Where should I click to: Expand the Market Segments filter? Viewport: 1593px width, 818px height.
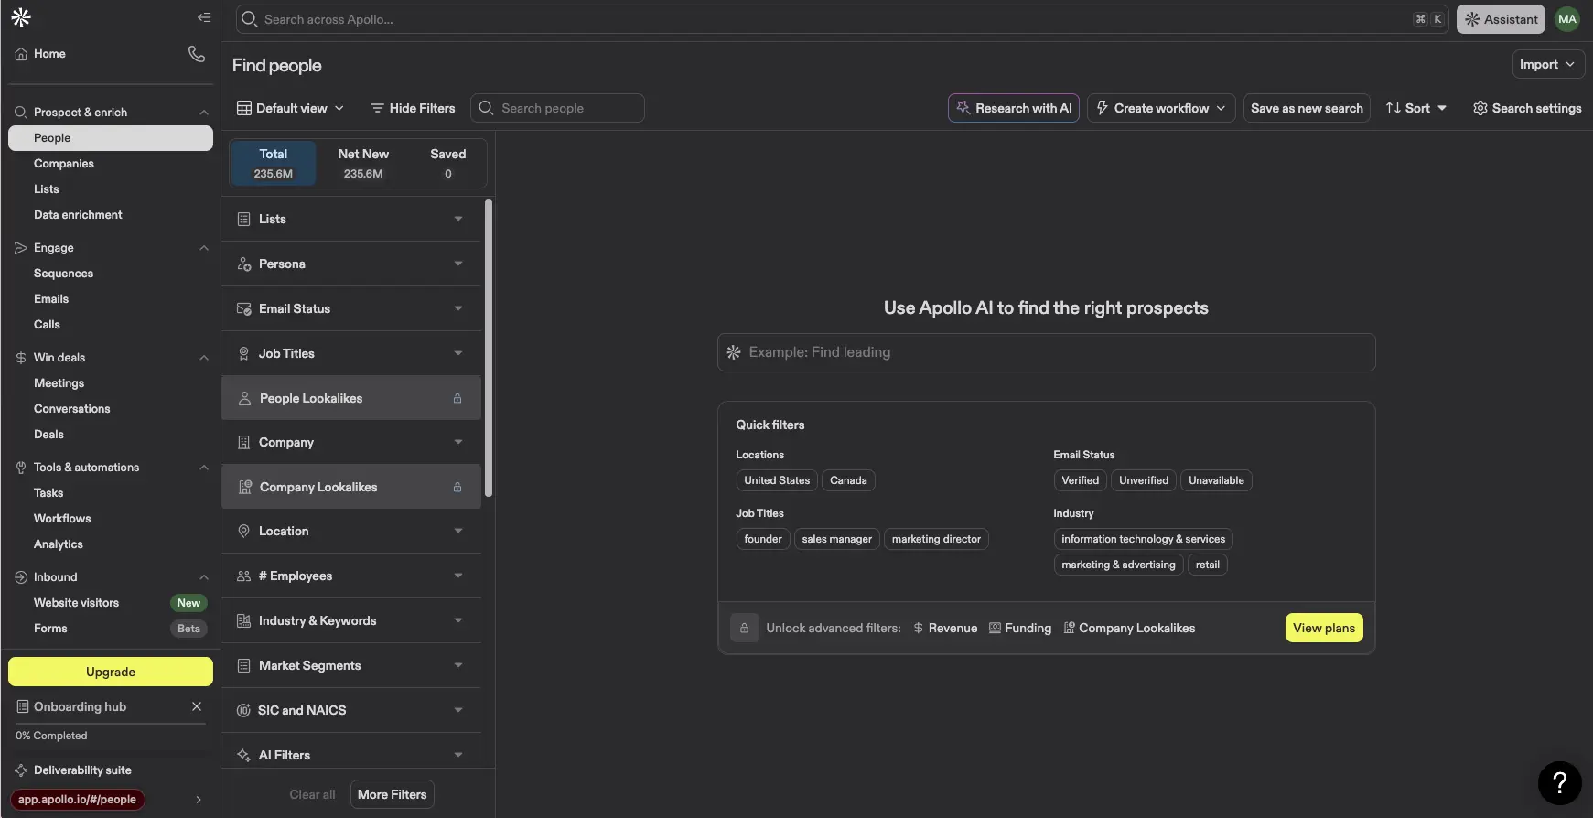(351, 665)
